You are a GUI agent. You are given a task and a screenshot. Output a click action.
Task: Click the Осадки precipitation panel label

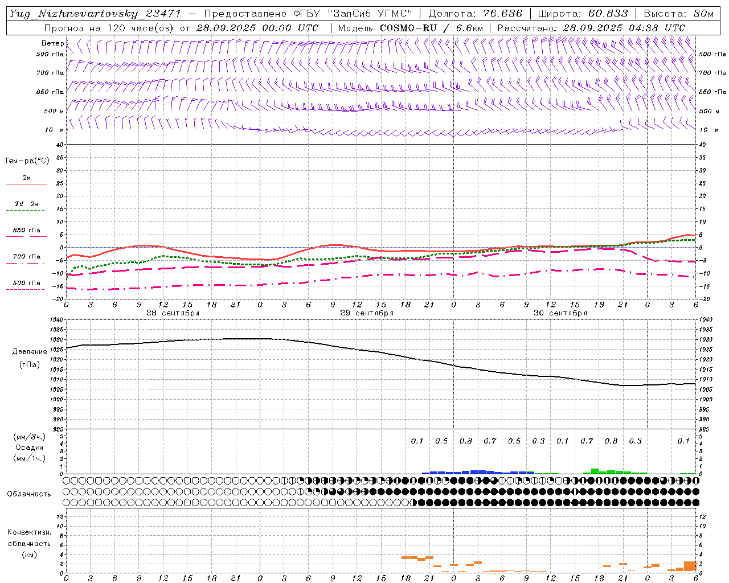(x=30, y=447)
